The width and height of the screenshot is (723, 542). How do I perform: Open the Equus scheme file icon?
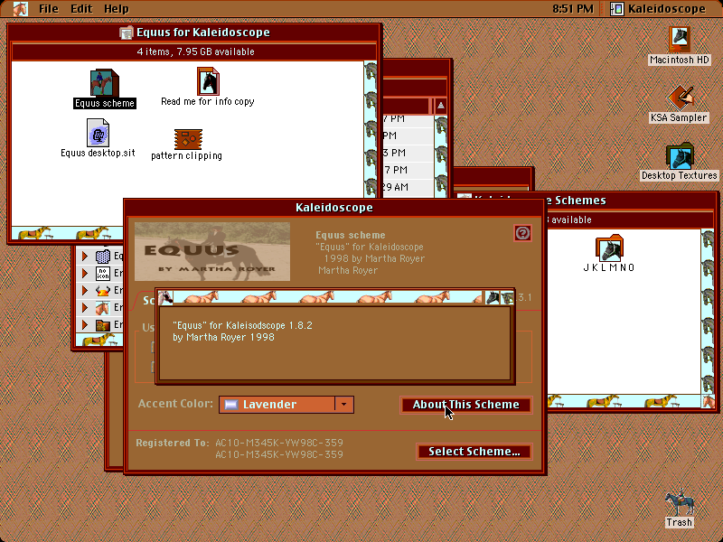tap(105, 82)
